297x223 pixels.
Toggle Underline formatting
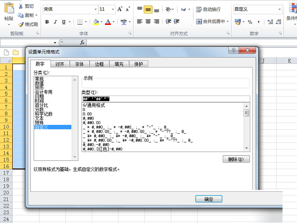pos(63,22)
